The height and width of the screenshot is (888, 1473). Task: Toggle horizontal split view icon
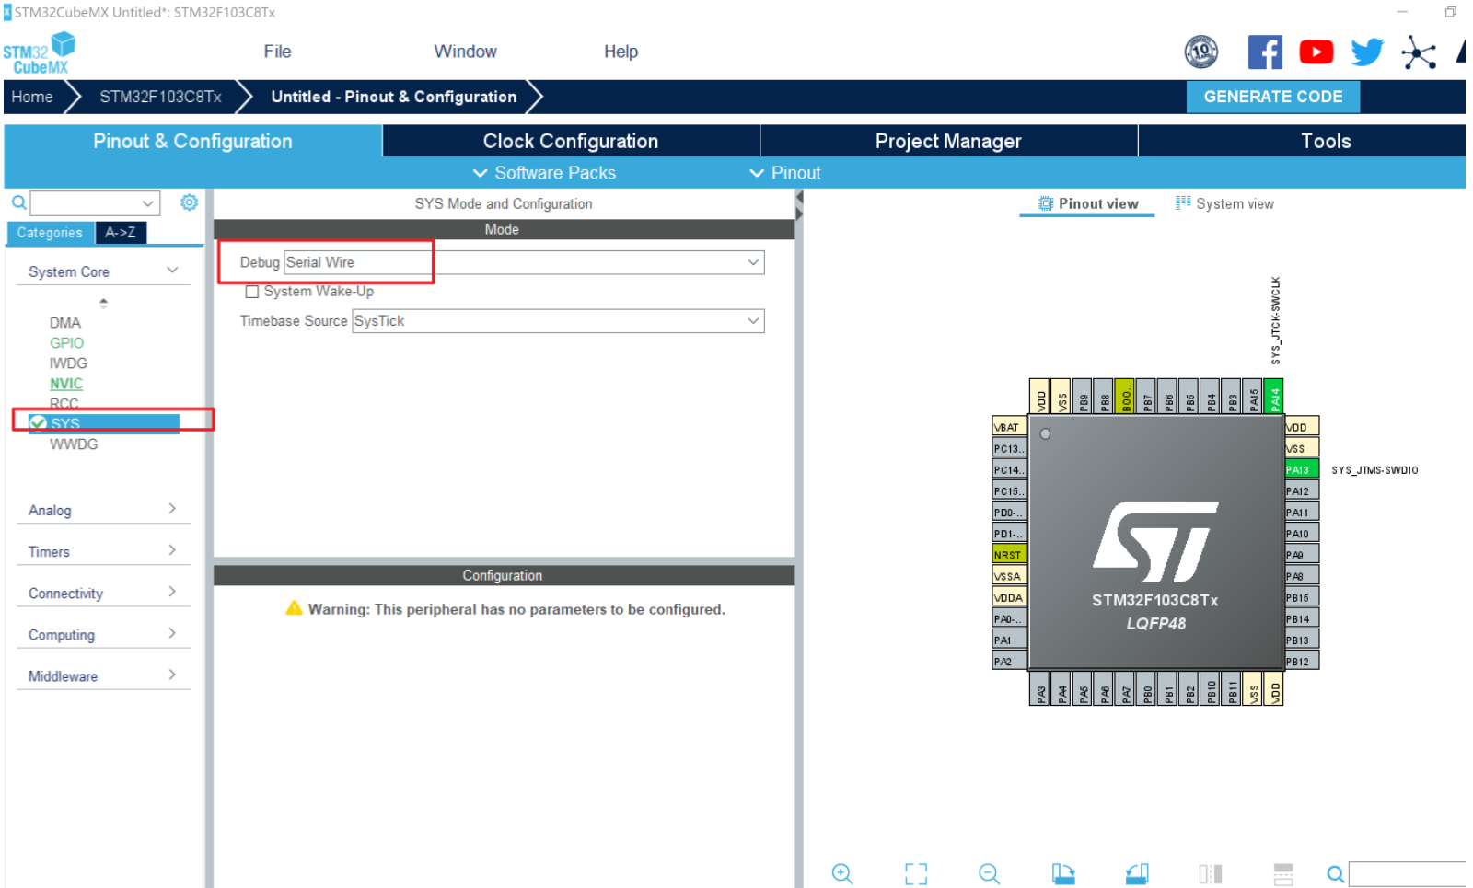[x=1283, y=873]
